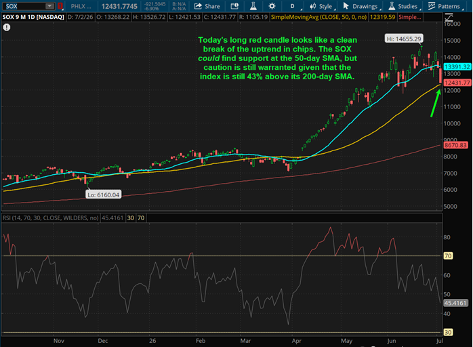The image size is (473, 347).
Task: Open the beaker flask icon in toolbar
Action: (x=253, y=6)
